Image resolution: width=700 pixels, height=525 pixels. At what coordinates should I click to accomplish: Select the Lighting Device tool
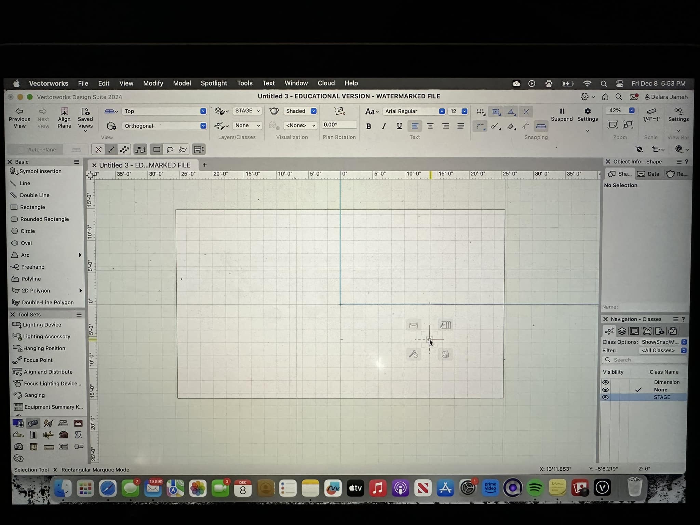click(37, 325)
